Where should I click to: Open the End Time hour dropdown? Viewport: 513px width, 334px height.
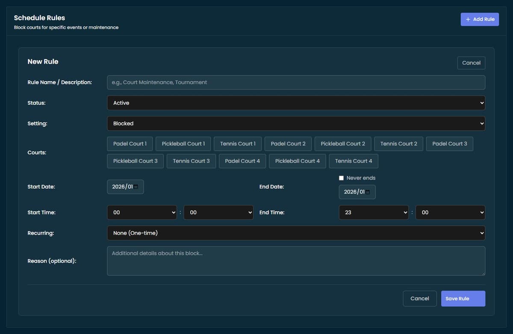pyautogui.click(x=374, y=213)
